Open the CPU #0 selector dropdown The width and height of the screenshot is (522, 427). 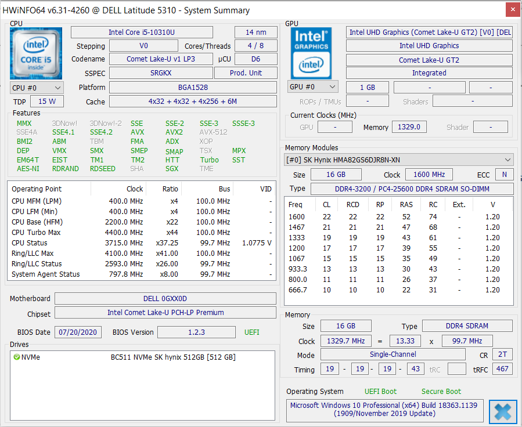(x=37, y=88)
